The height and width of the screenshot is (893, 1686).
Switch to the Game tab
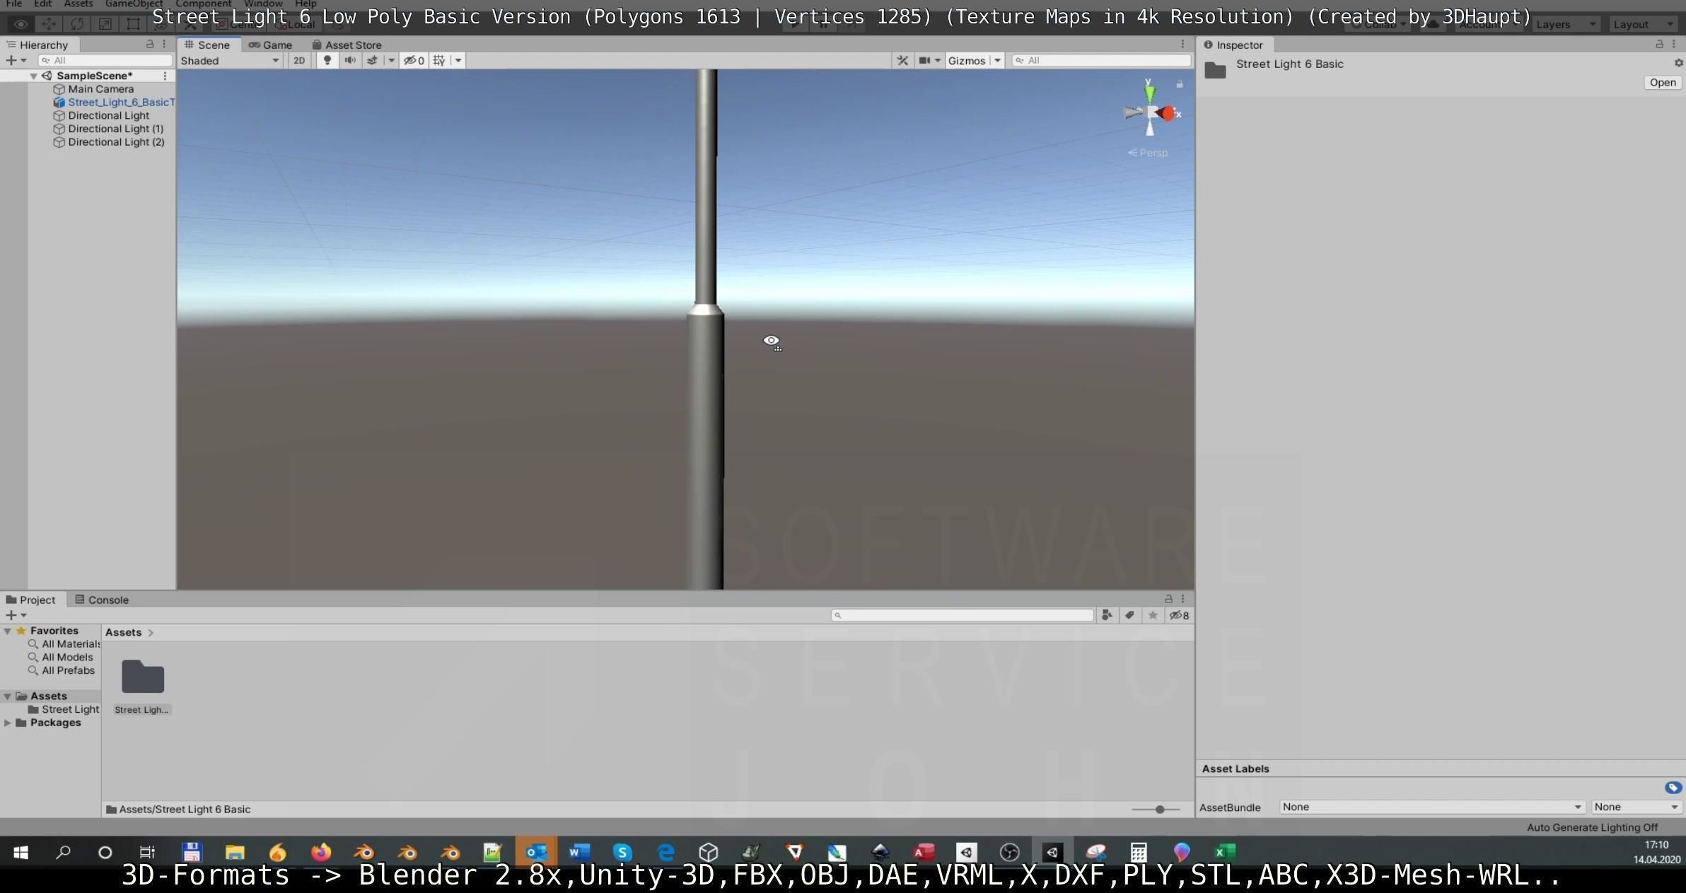270,45
